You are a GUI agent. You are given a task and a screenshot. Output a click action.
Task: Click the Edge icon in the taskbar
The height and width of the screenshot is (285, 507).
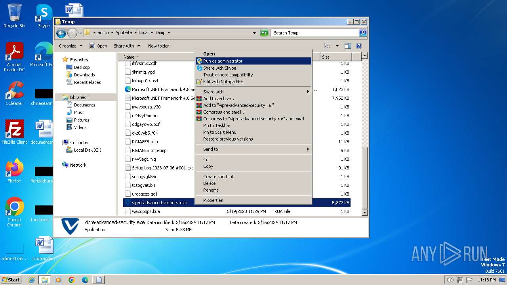[85, 280]
